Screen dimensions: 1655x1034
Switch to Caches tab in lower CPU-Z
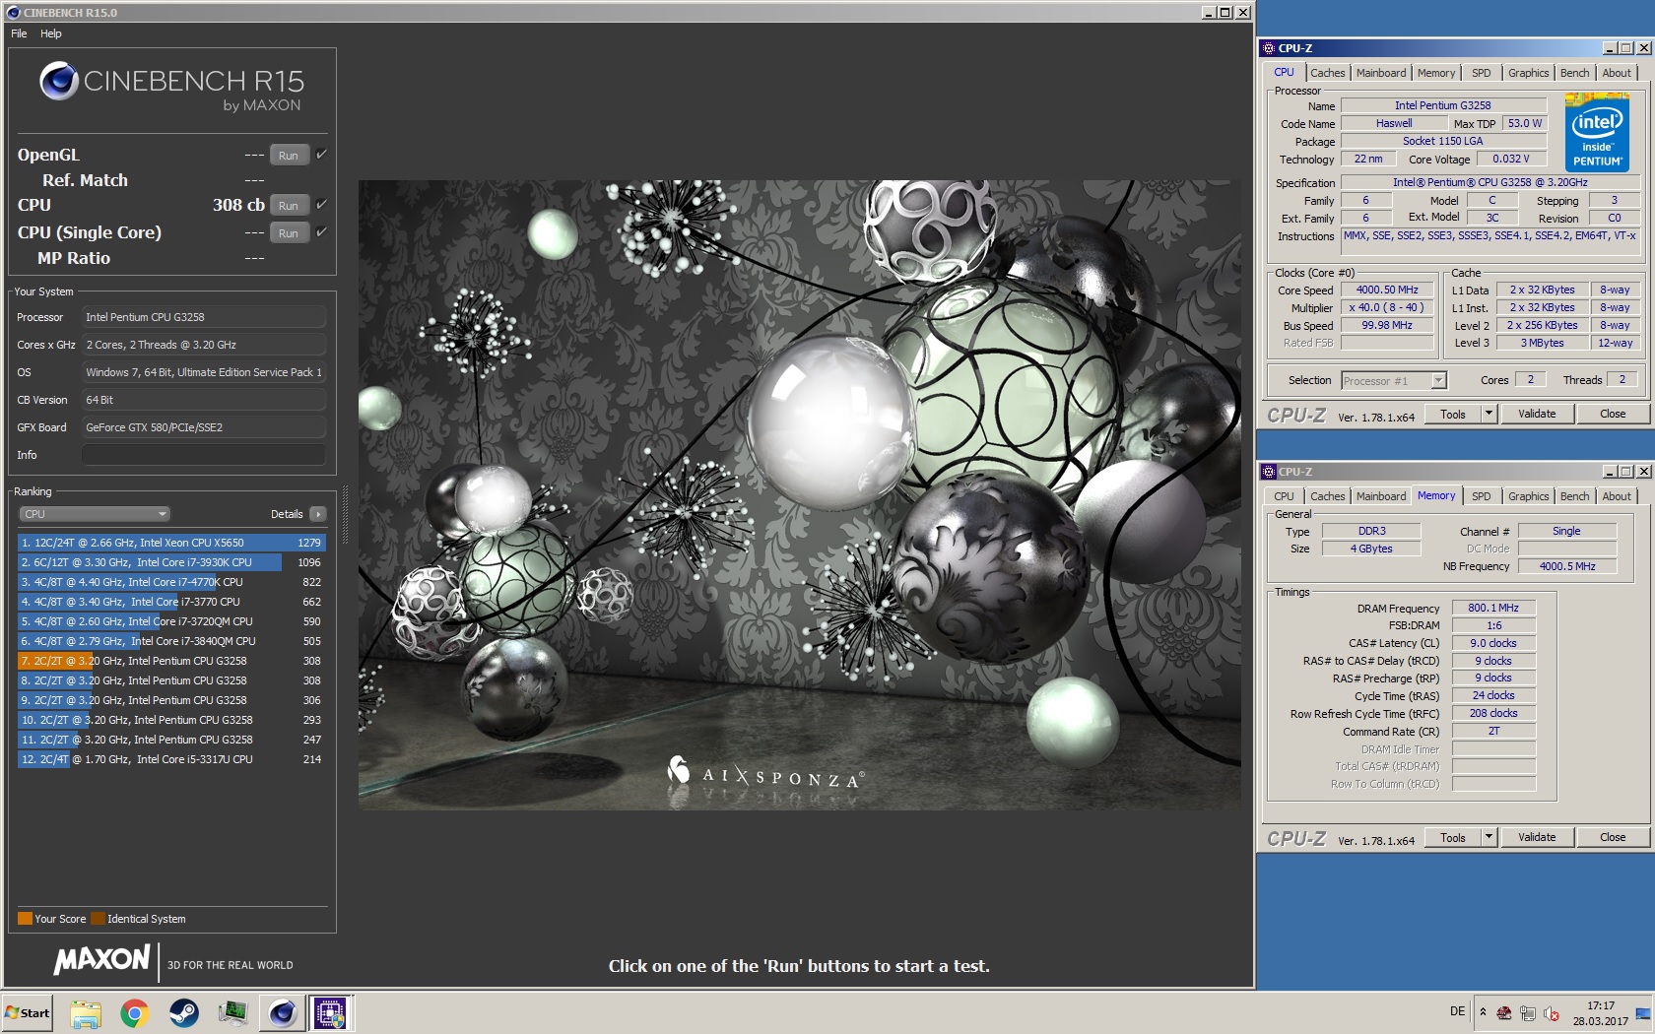tap(1327, 496)
